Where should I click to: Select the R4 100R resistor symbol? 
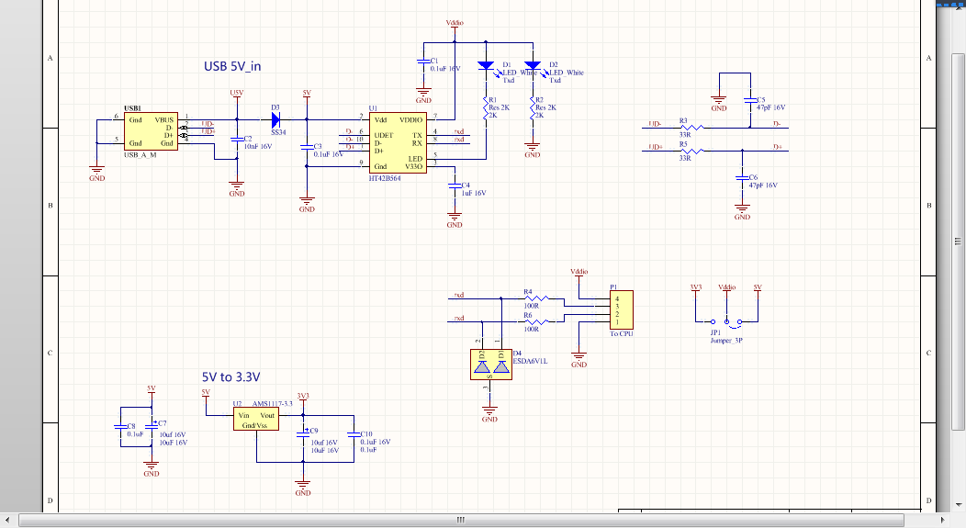536,298
